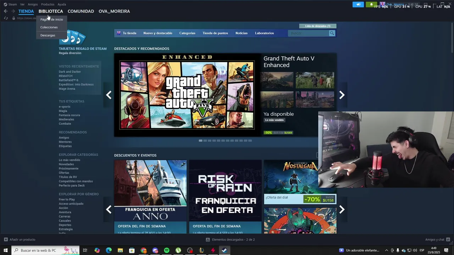
Task: Open the Ayuda menu
Action: coord(62,4)
